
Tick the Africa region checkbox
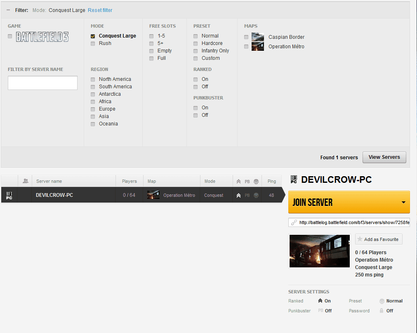click(93, 102)
